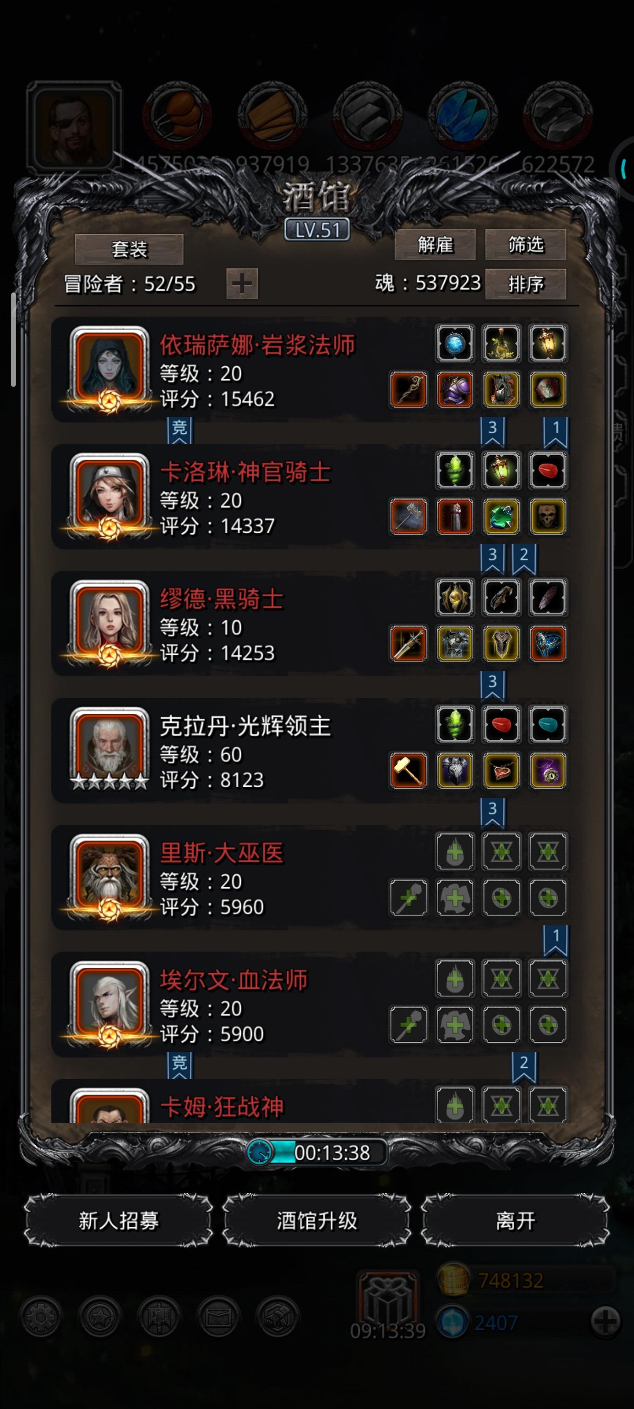Click 离开 to leave the tavern
This screenshot has height=1409, width=634.
click(515, 1220)
